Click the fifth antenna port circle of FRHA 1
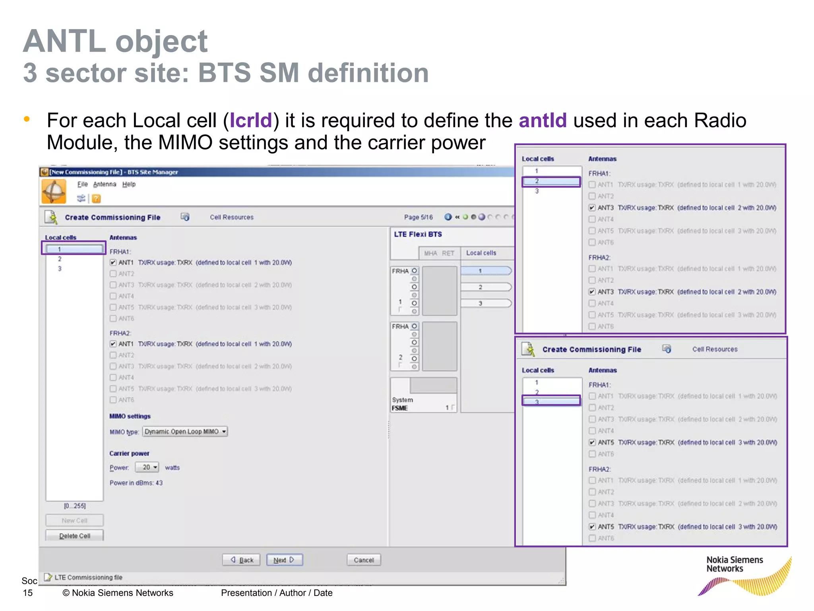Viewport: 814px width, 611px height. tap(414, 303)
